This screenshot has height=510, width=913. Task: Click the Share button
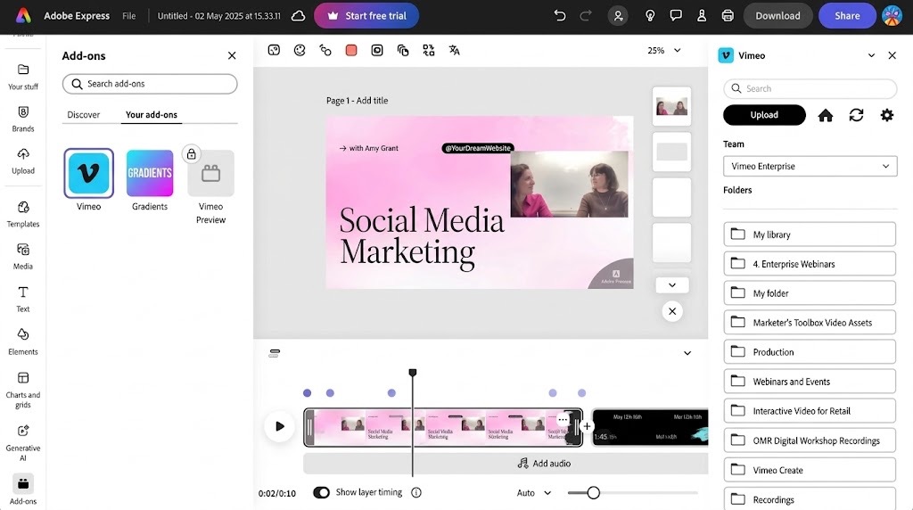[x=847, y=16]
